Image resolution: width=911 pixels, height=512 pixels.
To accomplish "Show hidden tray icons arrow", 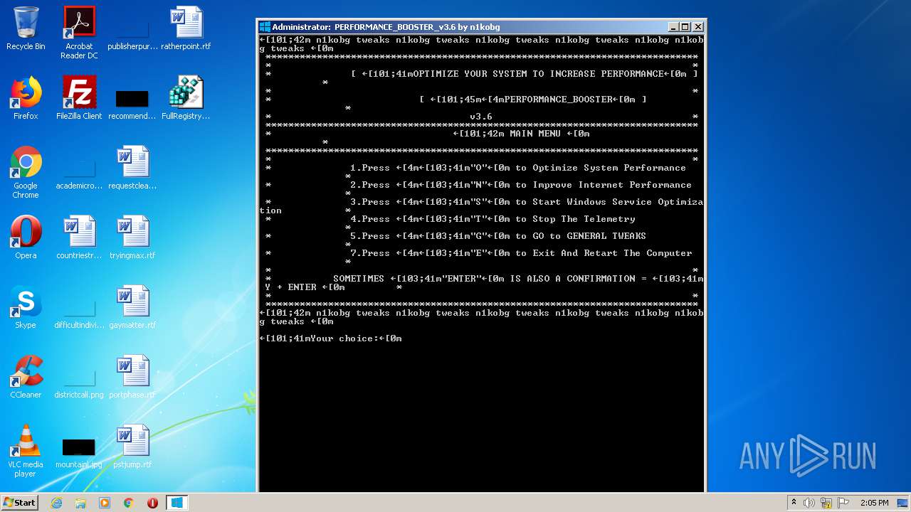I will click(x=794, y=503).
